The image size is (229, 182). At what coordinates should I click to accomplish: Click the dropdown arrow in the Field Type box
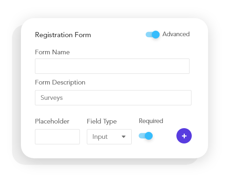pyautogui.click(x=123, y=136)
